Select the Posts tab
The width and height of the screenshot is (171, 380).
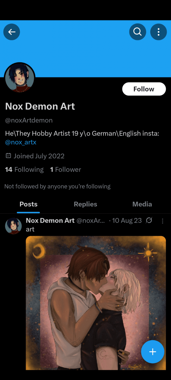click(28, 204)
